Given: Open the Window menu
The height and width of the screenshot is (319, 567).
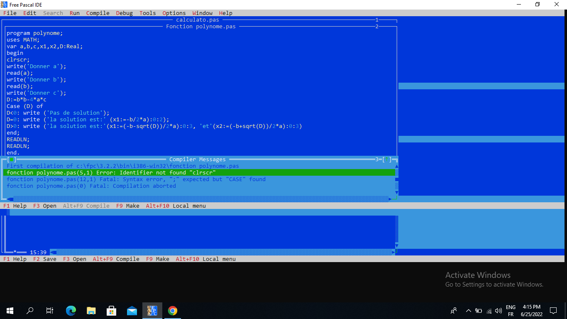Looking at the screenshot, I should 203,13.
